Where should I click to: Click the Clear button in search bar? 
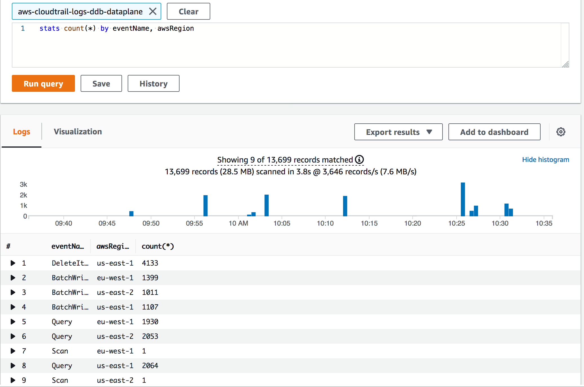189,12
